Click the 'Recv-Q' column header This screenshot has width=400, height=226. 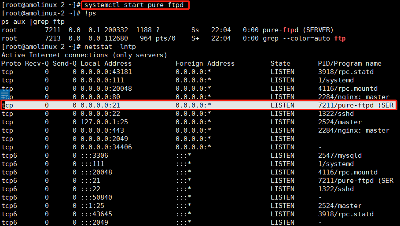[x=37, y=63]
